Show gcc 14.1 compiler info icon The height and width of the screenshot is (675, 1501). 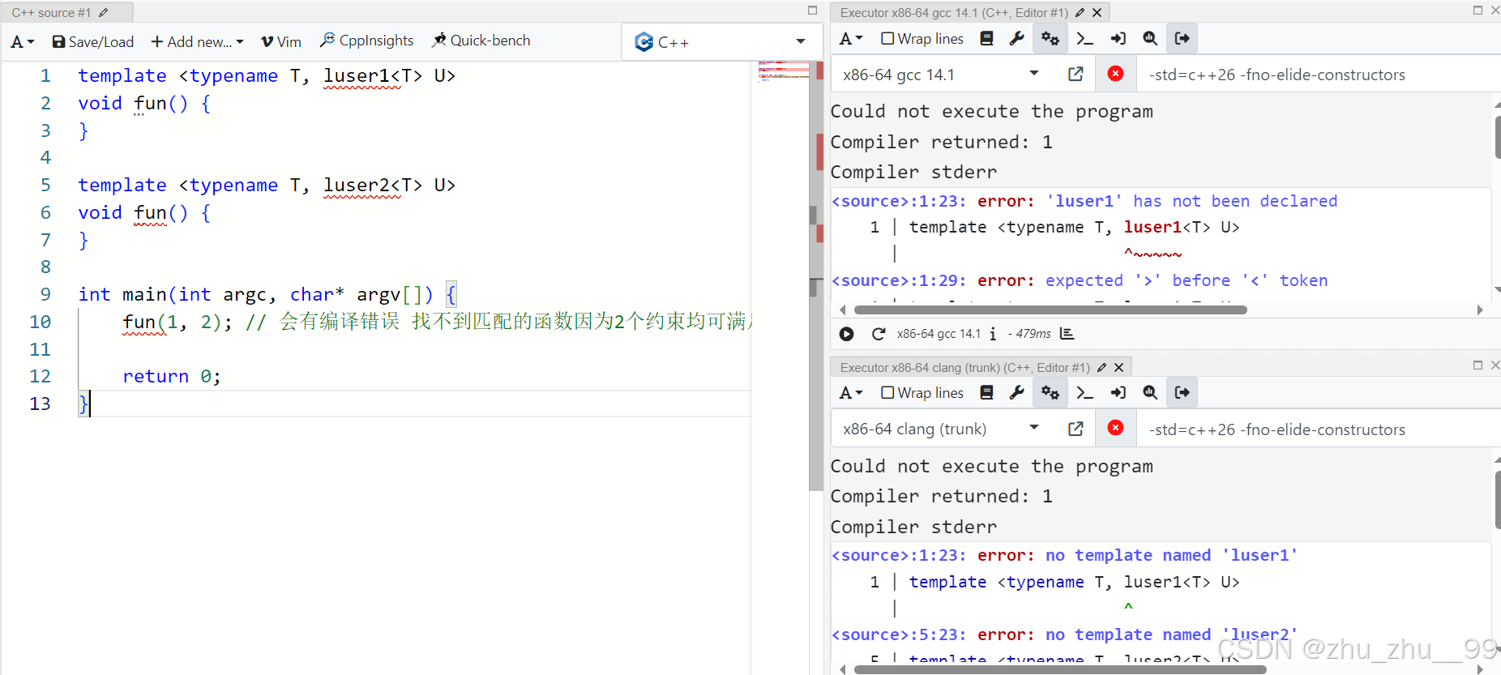click(993, 334)
